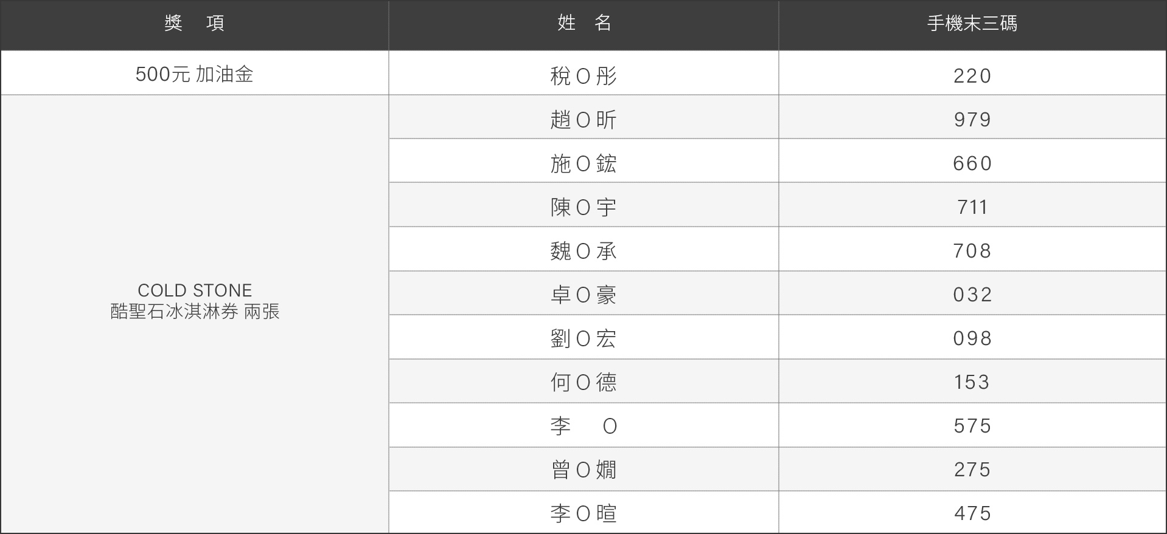Select winner name 趙O昕
The image size is (1167, 534).
pos(583,120)
